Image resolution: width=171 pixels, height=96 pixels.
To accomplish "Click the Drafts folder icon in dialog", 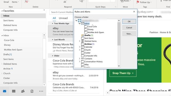I will point(83,35).
